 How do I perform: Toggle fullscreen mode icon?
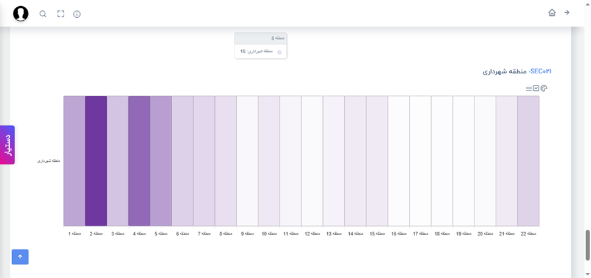pyautogui.click(x=60, y=14)
